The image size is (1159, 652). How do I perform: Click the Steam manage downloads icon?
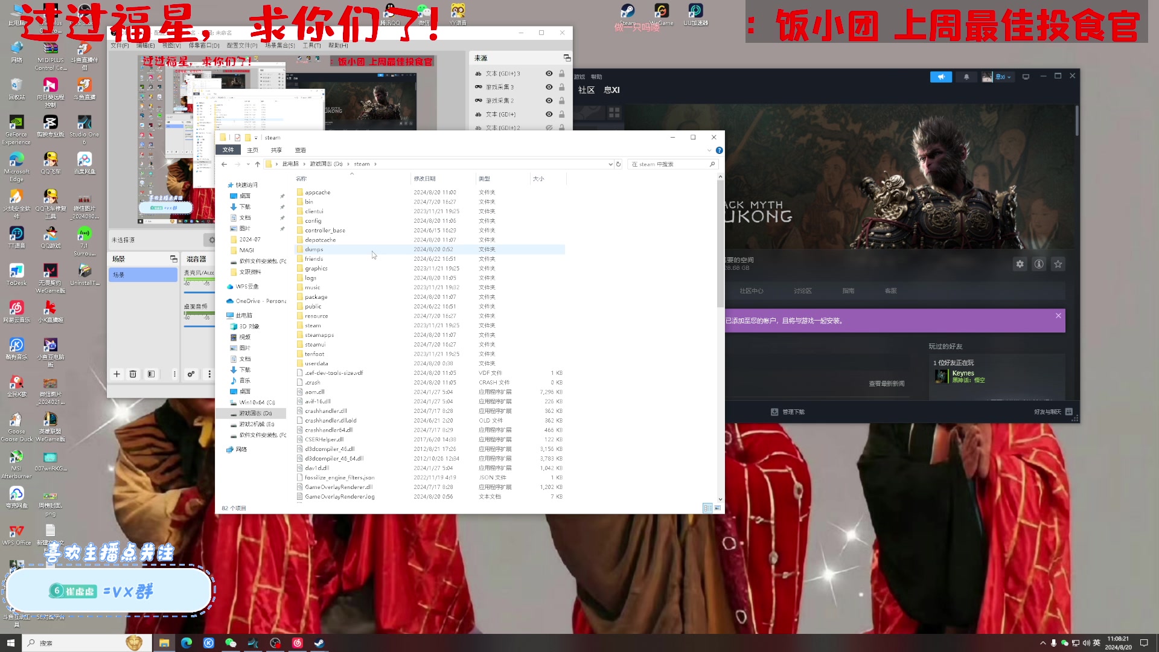774,412
